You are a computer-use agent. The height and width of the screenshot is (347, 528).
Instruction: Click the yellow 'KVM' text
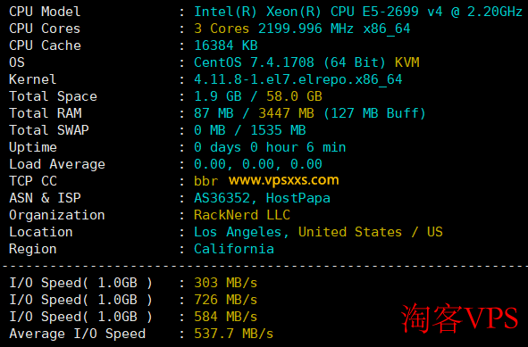click(x=407, y=62)
